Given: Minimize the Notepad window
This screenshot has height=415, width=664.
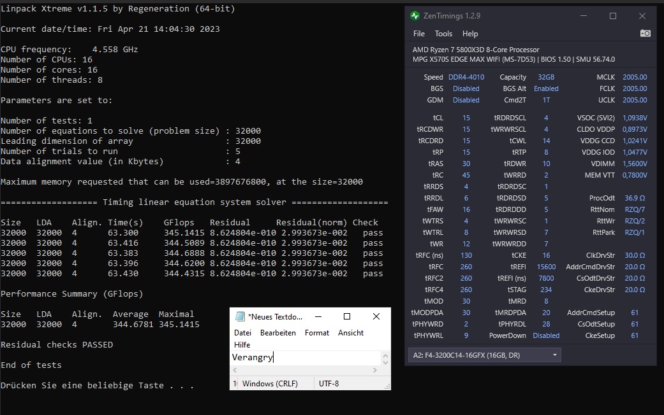Looking at the screenshot, I should click(x=318, y=316).
